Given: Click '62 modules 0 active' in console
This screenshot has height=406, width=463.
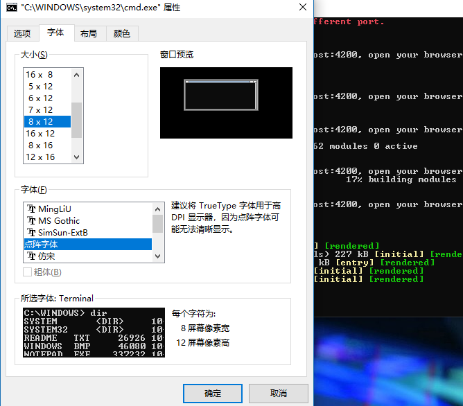Looking at the screenshot, I should point(365,146).
